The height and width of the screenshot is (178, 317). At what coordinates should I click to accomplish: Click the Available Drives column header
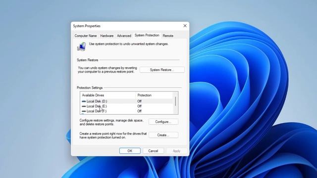tap(108, 95)
